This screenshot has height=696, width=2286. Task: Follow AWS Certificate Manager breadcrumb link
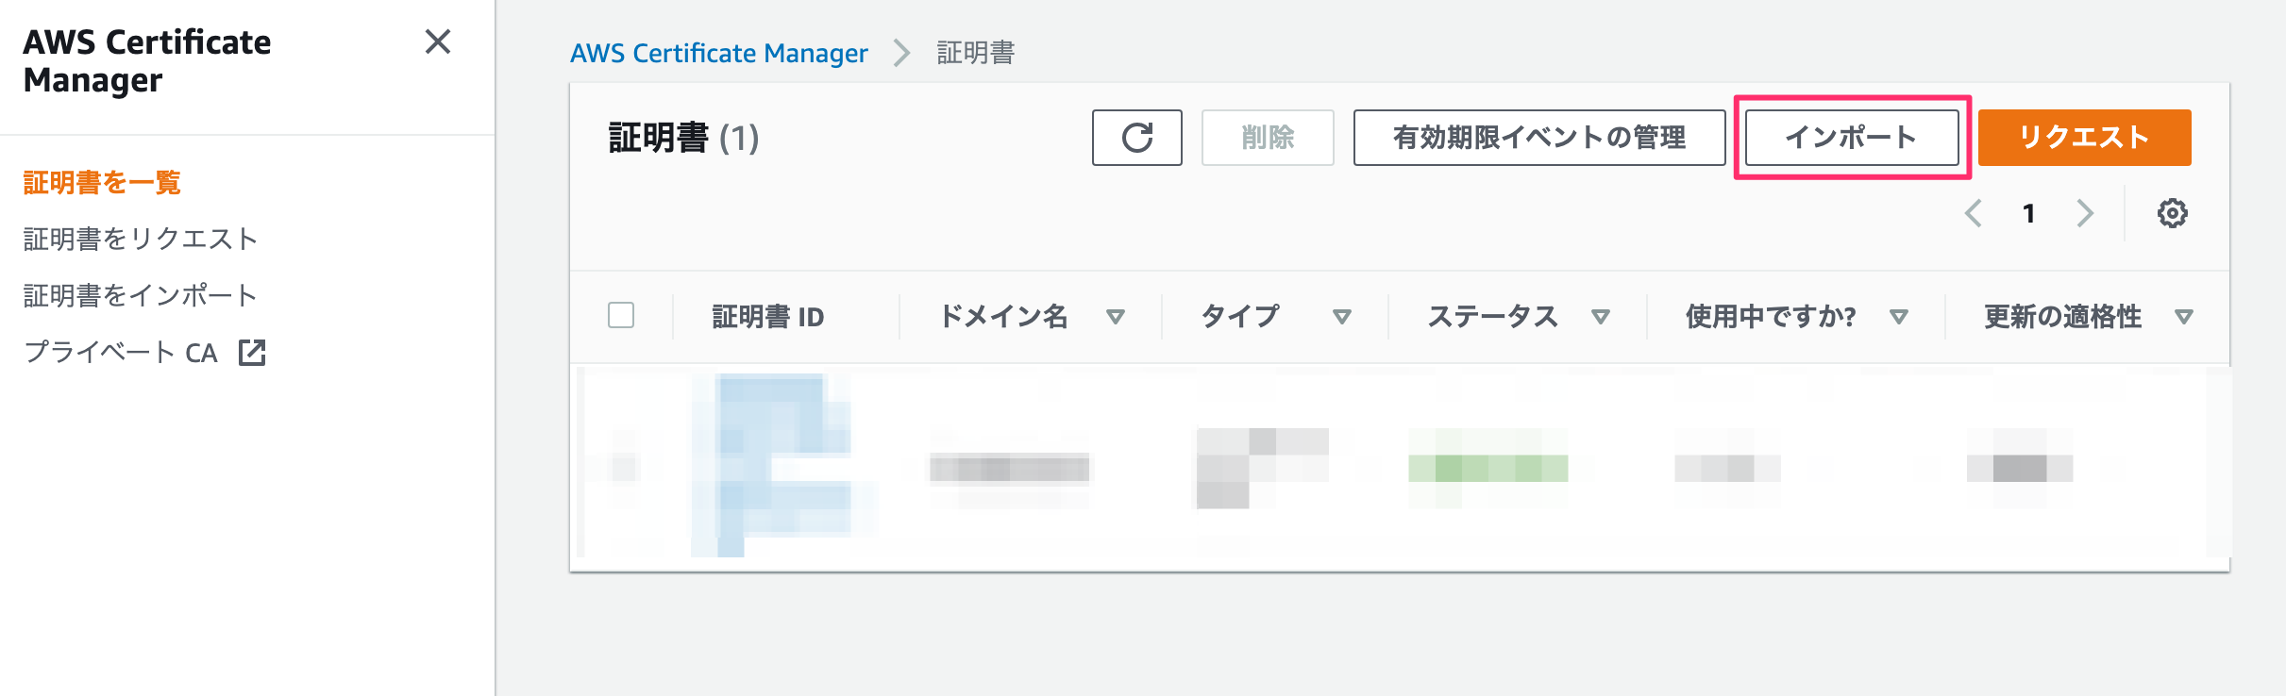pyautogui.click(x=719, y=53)
